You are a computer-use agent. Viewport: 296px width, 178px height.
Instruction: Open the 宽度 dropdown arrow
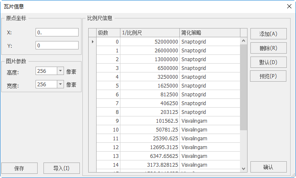point(60,85)
